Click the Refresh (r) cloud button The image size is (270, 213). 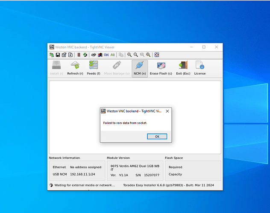[x=75, y=68]
